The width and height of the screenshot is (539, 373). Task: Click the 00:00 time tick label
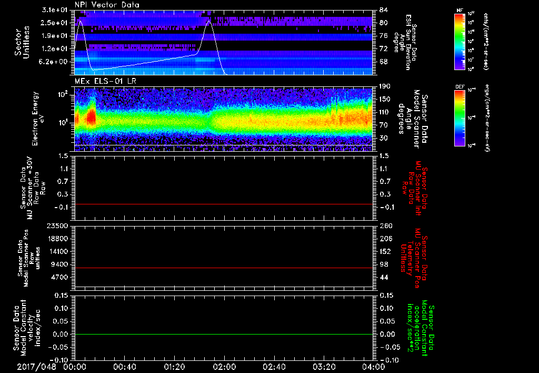(x=75, y=367)
